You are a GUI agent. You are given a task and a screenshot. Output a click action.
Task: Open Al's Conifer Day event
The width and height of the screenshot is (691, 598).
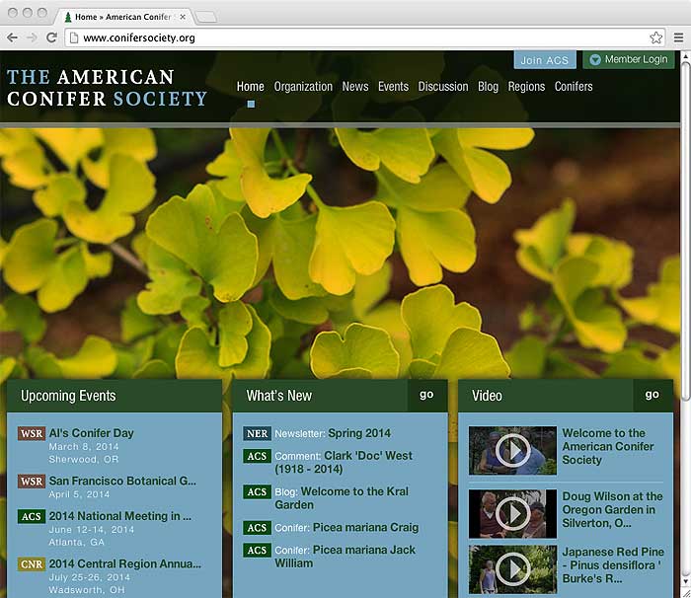click(x=91, y=433)
